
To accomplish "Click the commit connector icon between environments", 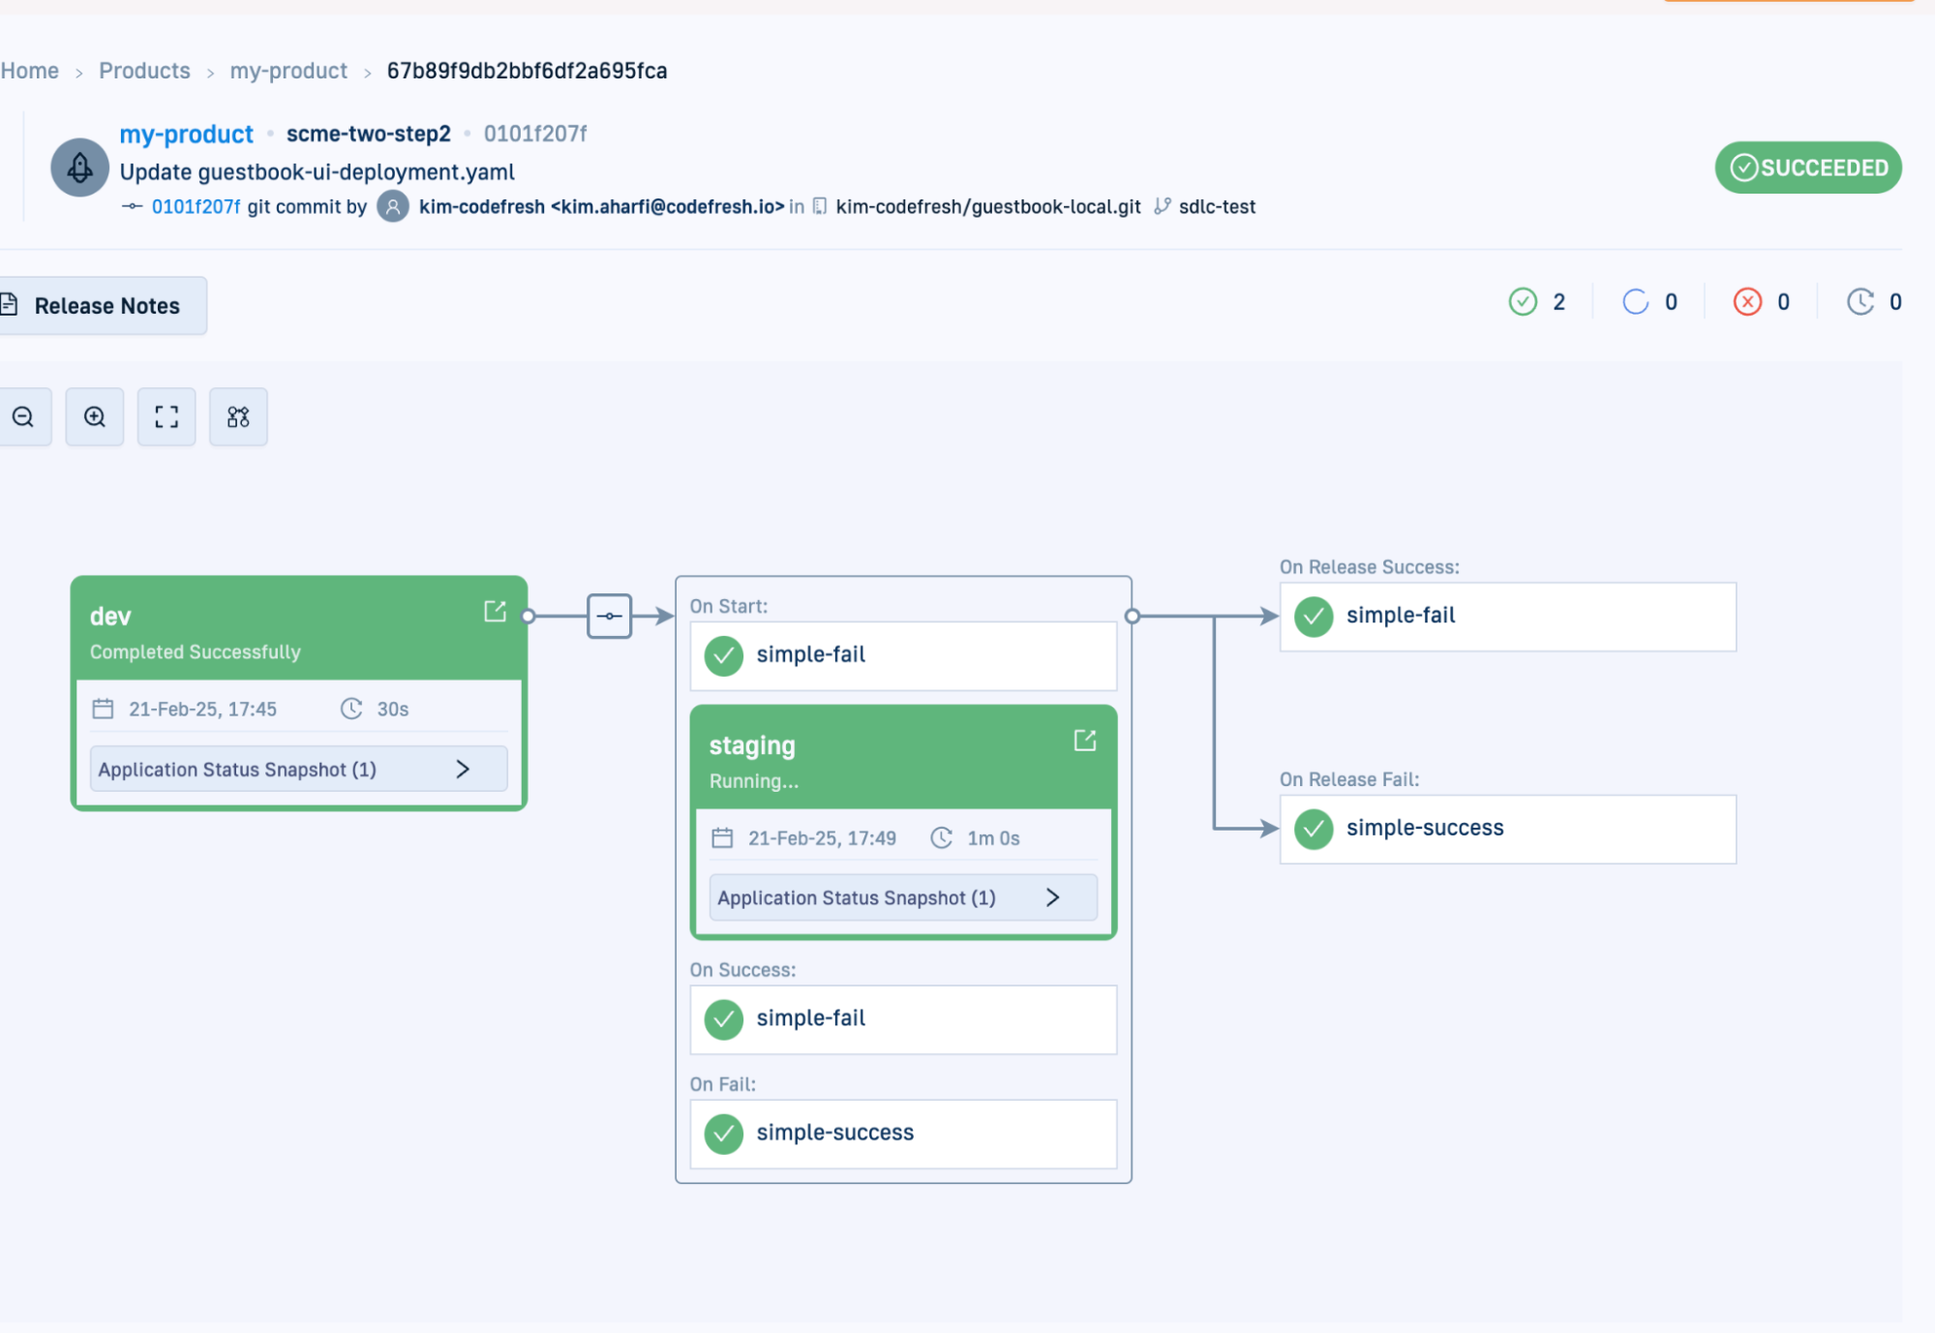I will click(609, 616).
